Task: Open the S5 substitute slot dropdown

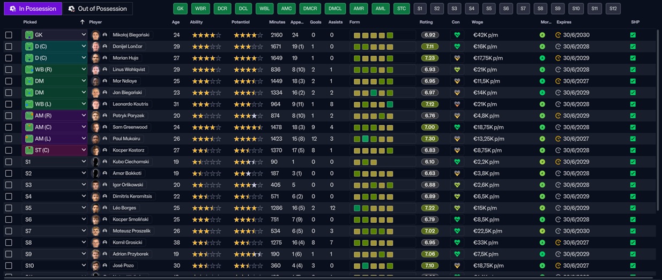Action: pos(84,208)
